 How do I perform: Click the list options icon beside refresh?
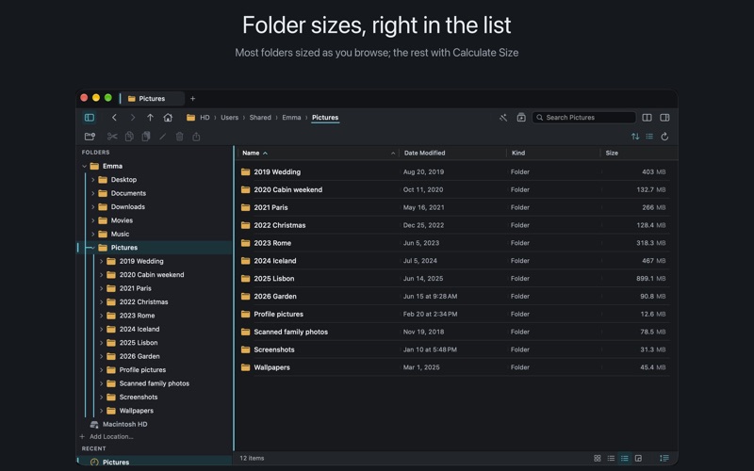coord(649,137)
